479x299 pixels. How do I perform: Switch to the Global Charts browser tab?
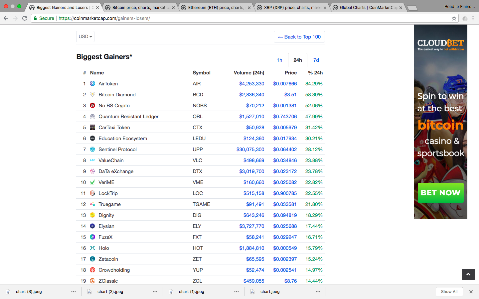point(368,7)
